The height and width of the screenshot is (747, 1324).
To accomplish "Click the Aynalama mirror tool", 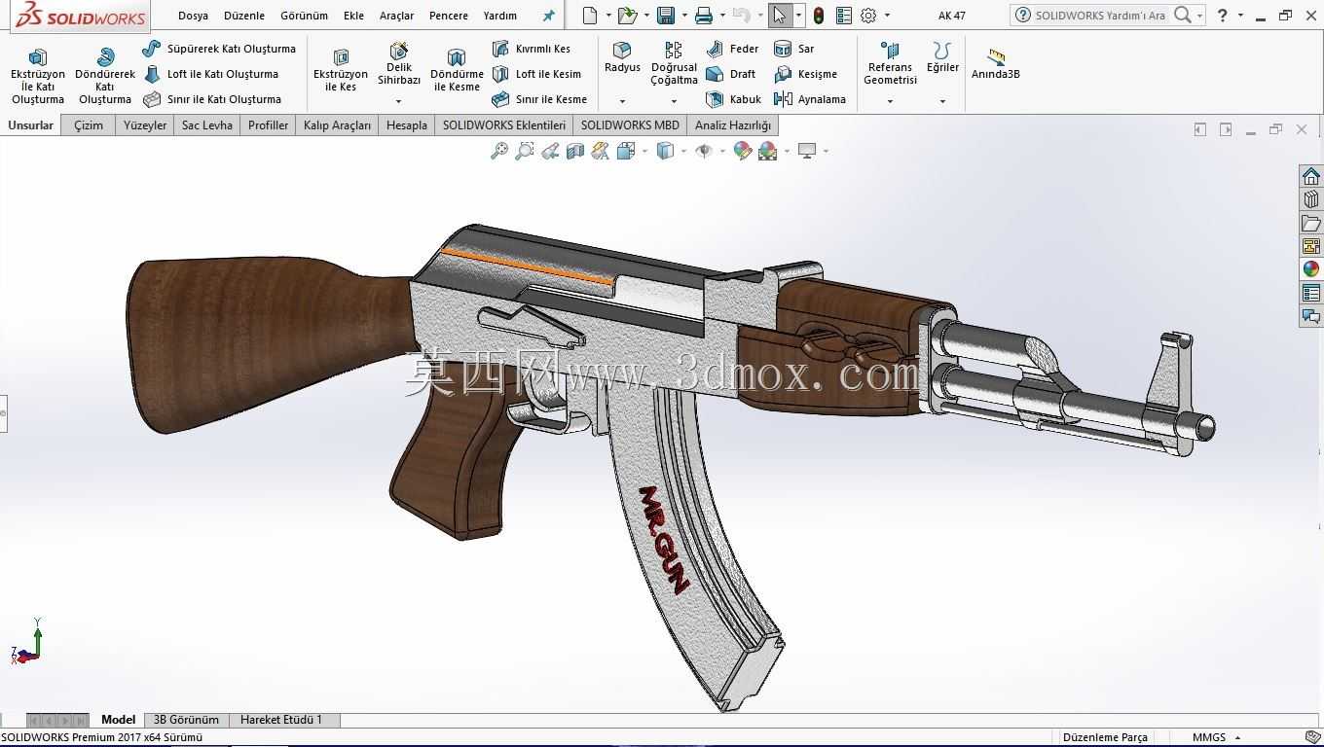I will (810, 99).
